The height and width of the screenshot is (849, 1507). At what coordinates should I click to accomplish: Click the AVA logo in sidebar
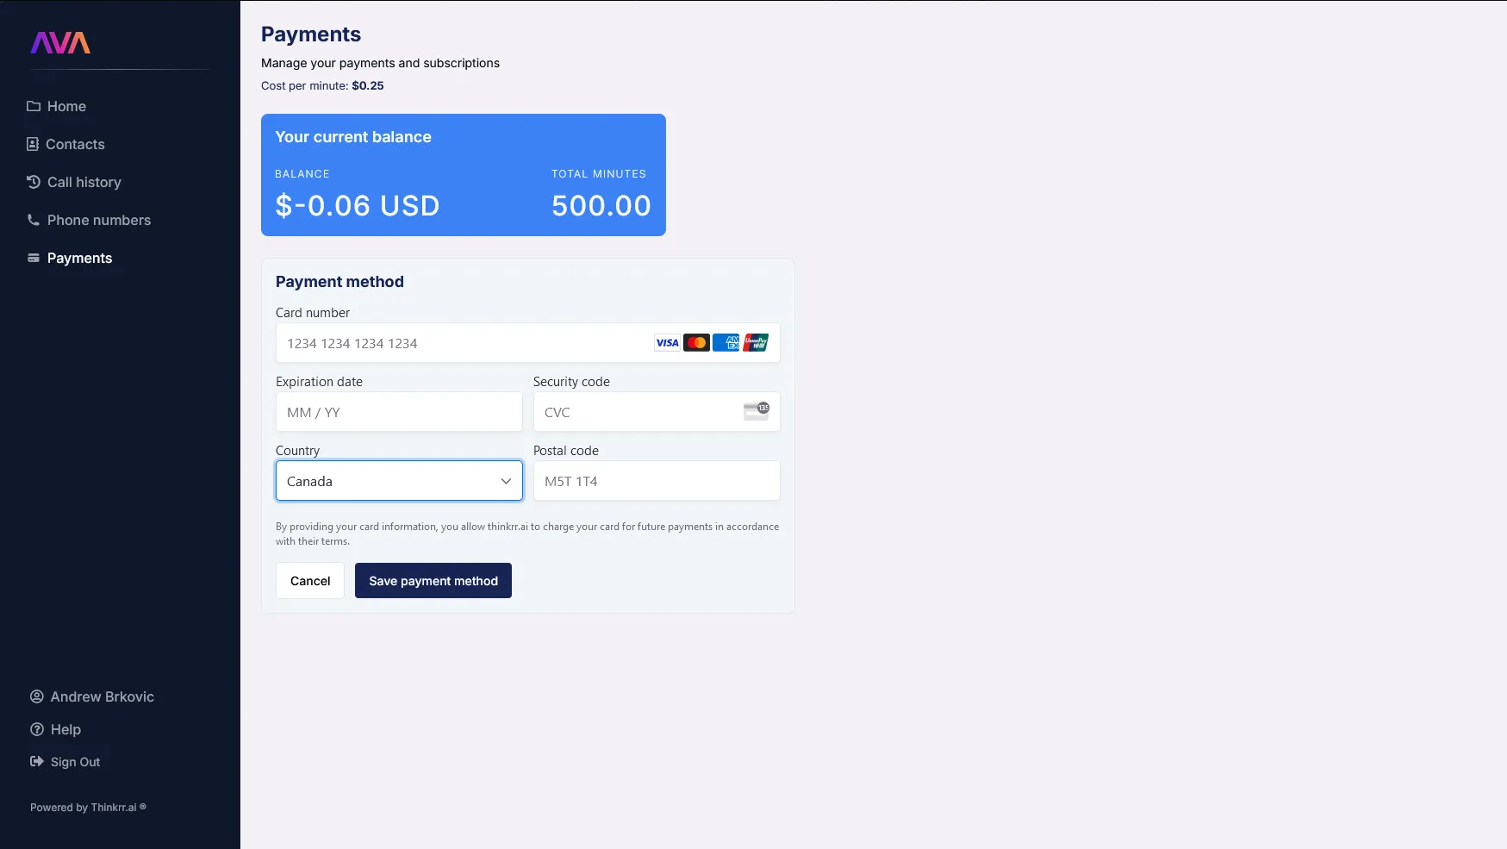click(60, 42)
